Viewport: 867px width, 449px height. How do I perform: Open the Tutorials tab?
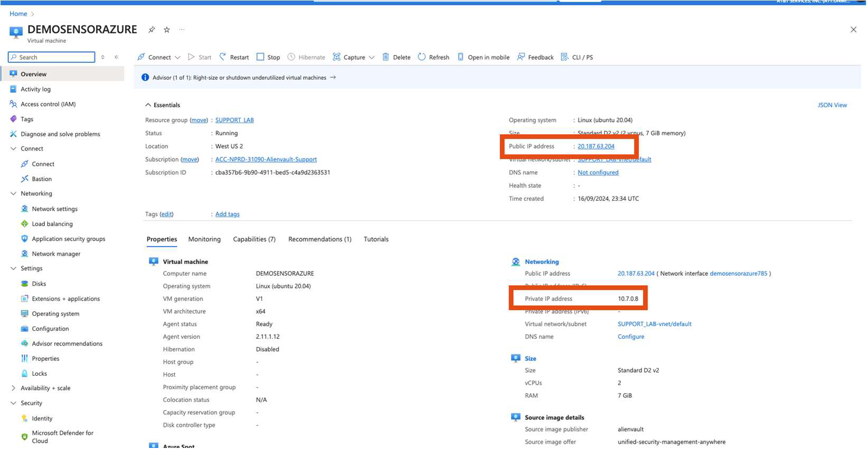[x=376, y=239]
